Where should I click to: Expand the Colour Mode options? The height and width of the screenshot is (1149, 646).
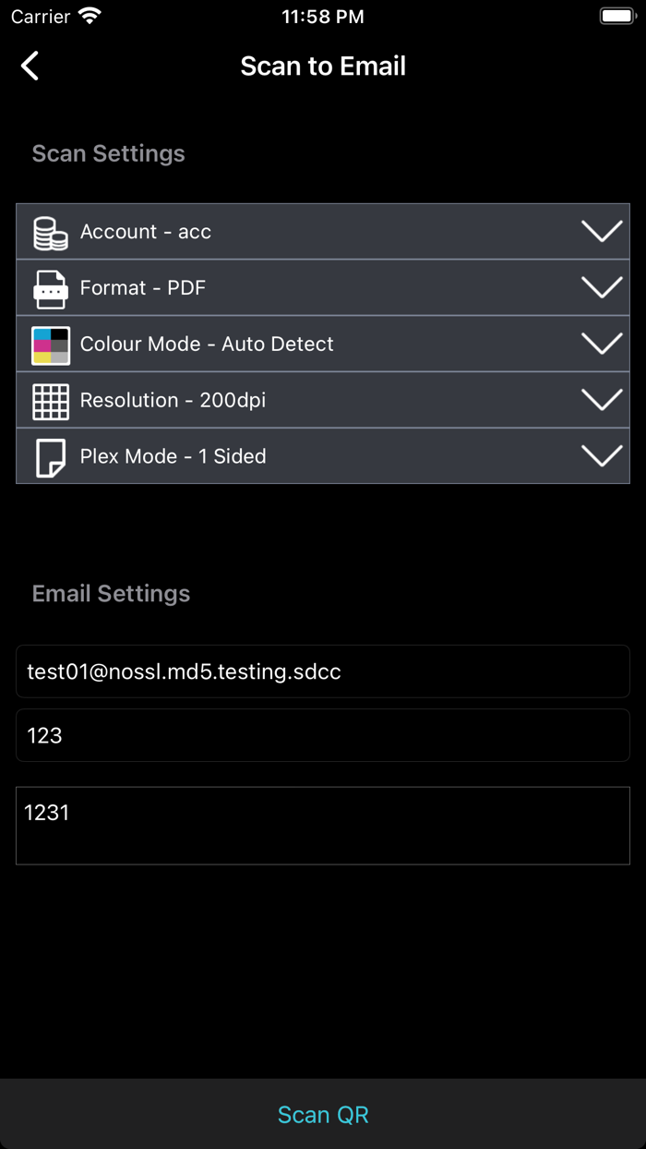tap(601, 343)
